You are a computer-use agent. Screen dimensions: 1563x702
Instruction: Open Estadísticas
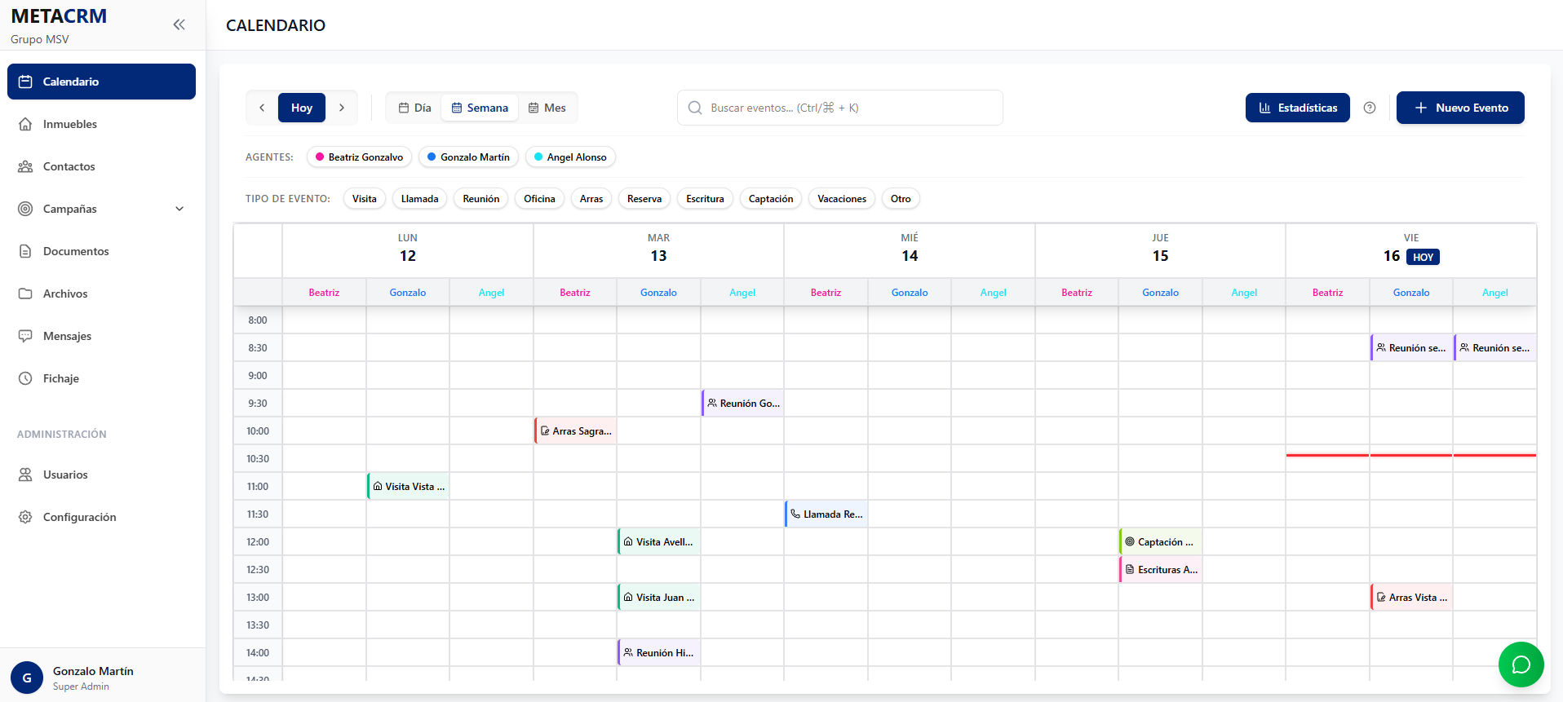pos(1298,108)
